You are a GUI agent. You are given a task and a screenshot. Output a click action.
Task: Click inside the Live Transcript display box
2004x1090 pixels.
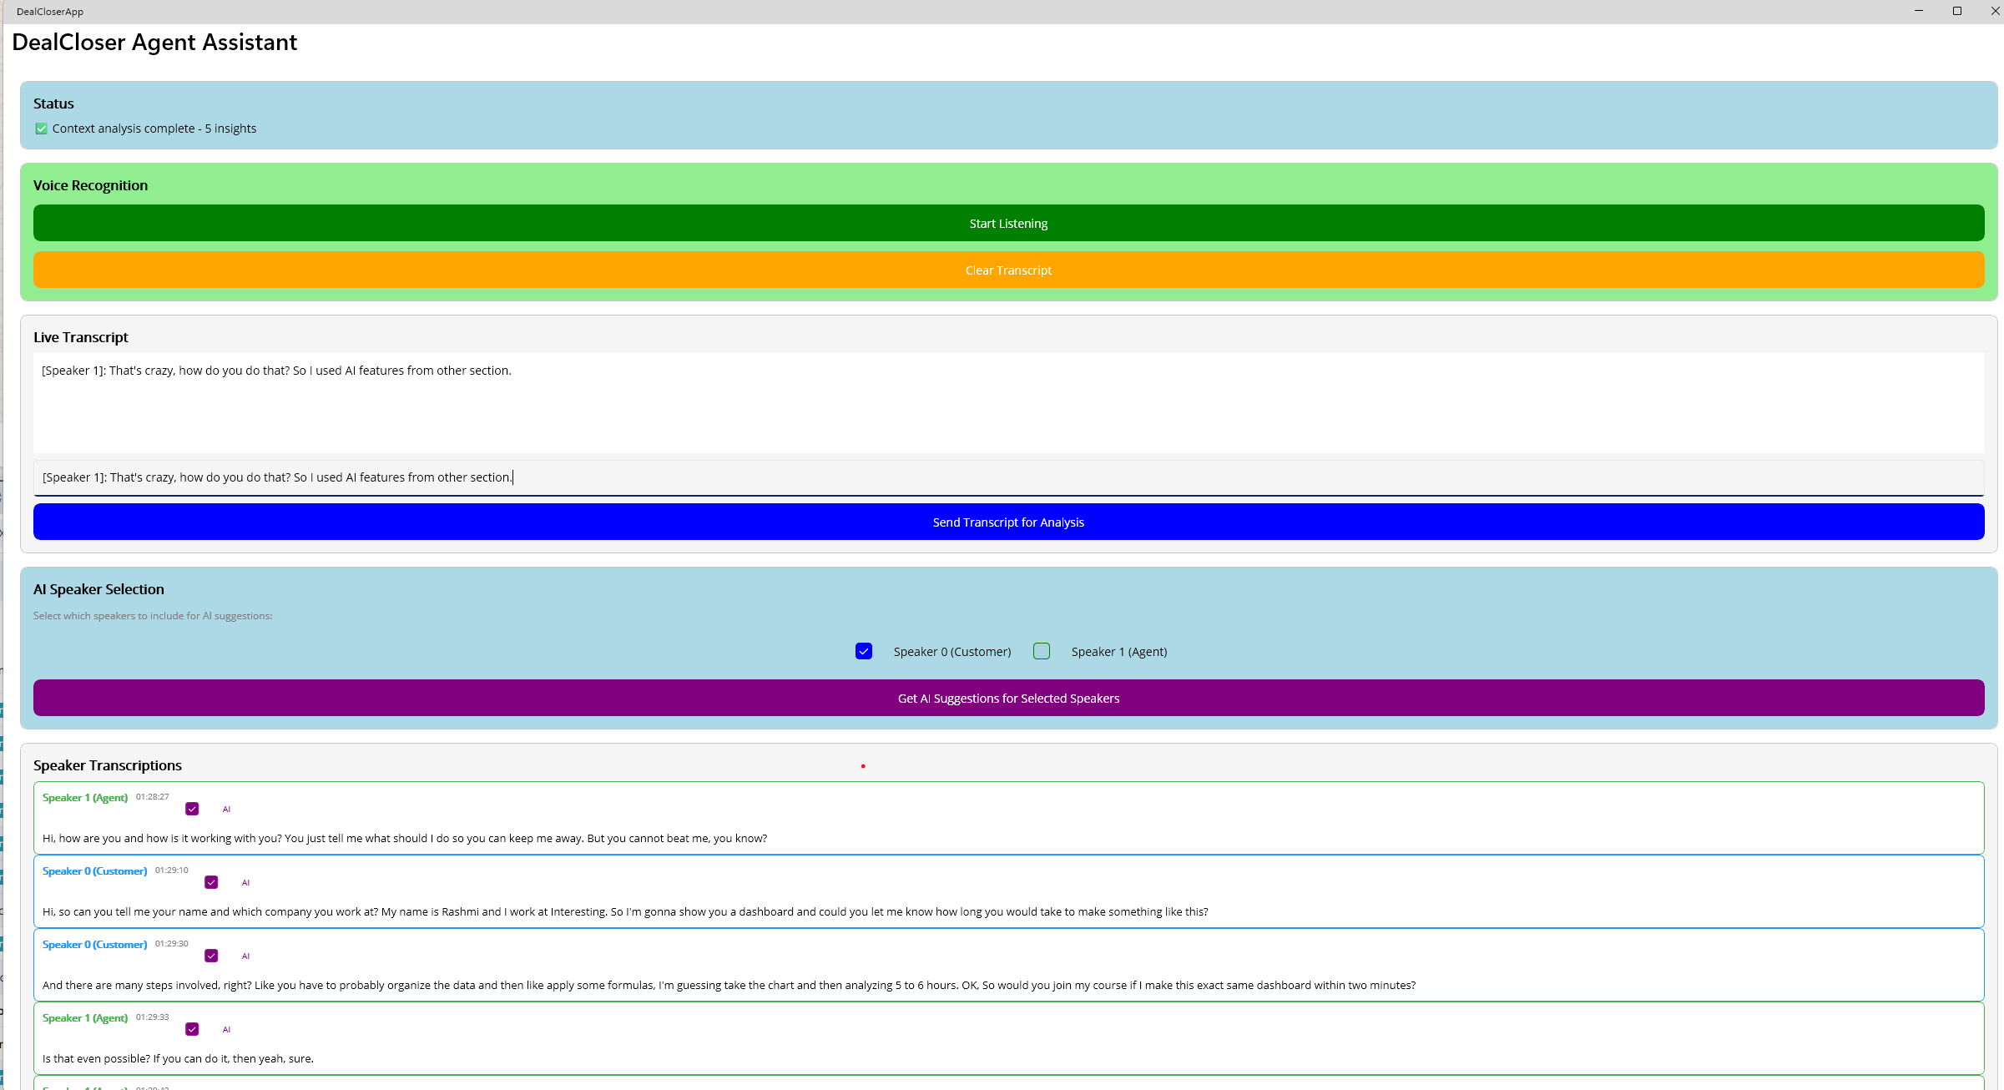tap(1008, 403)
